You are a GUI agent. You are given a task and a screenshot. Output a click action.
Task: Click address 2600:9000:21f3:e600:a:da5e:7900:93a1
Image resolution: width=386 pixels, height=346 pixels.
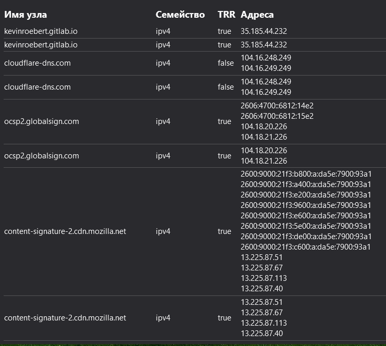tap(306, 216)
